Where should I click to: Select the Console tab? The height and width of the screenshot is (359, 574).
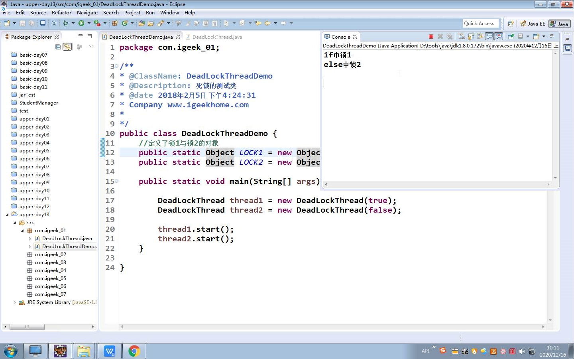(341, 37)
